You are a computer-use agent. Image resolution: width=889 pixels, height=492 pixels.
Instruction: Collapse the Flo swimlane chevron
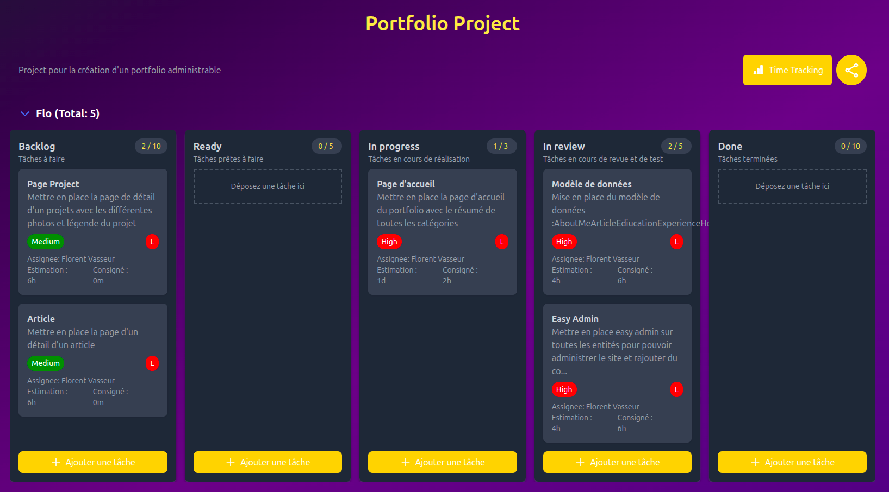pos(24,113)
